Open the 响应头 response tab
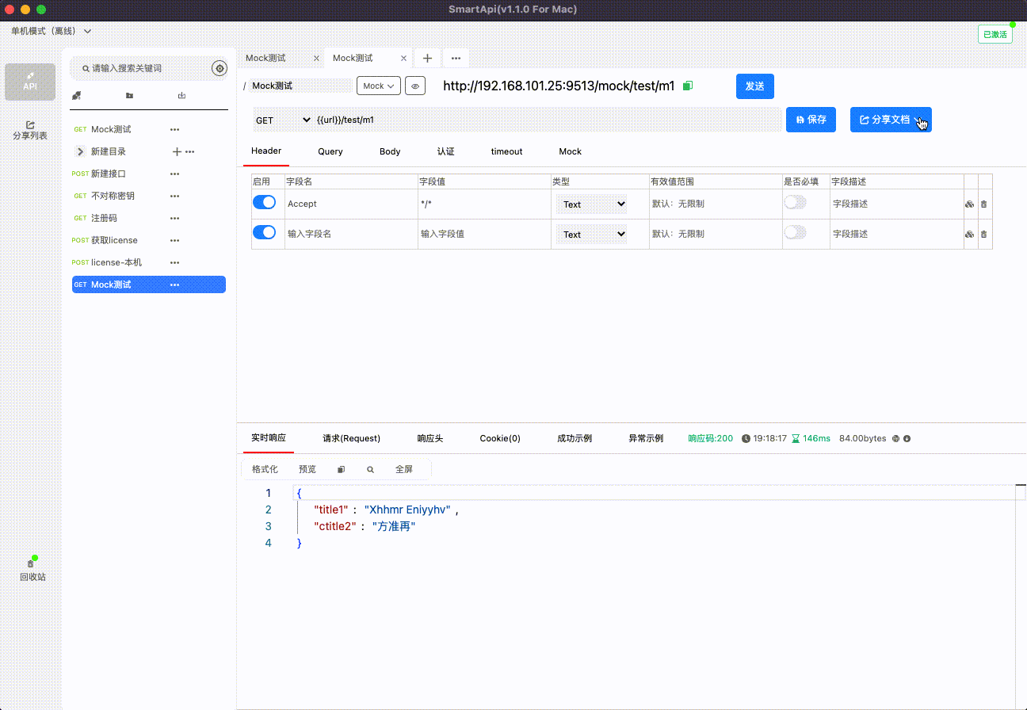The image size is (1027, 710). pyautogui.click(x=430, y=438)
